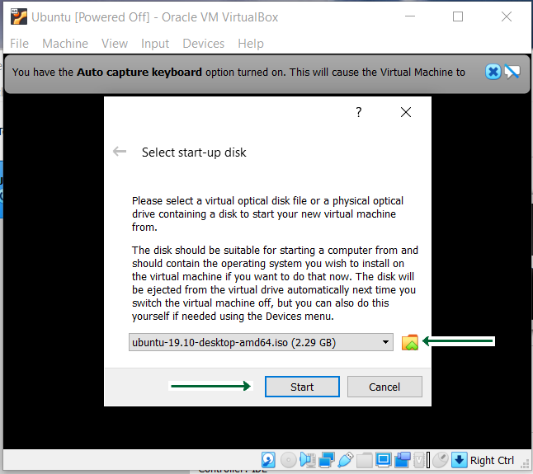Screen dimensions: 533x474
Task: Close the Select start-up disk dialog
Action: (x=406, y=112)
